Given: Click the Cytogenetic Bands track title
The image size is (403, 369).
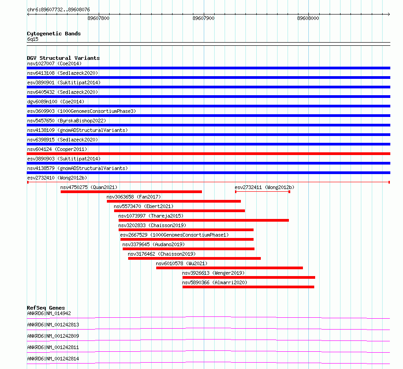Looking at the screenshot, I should coord(54,34).
